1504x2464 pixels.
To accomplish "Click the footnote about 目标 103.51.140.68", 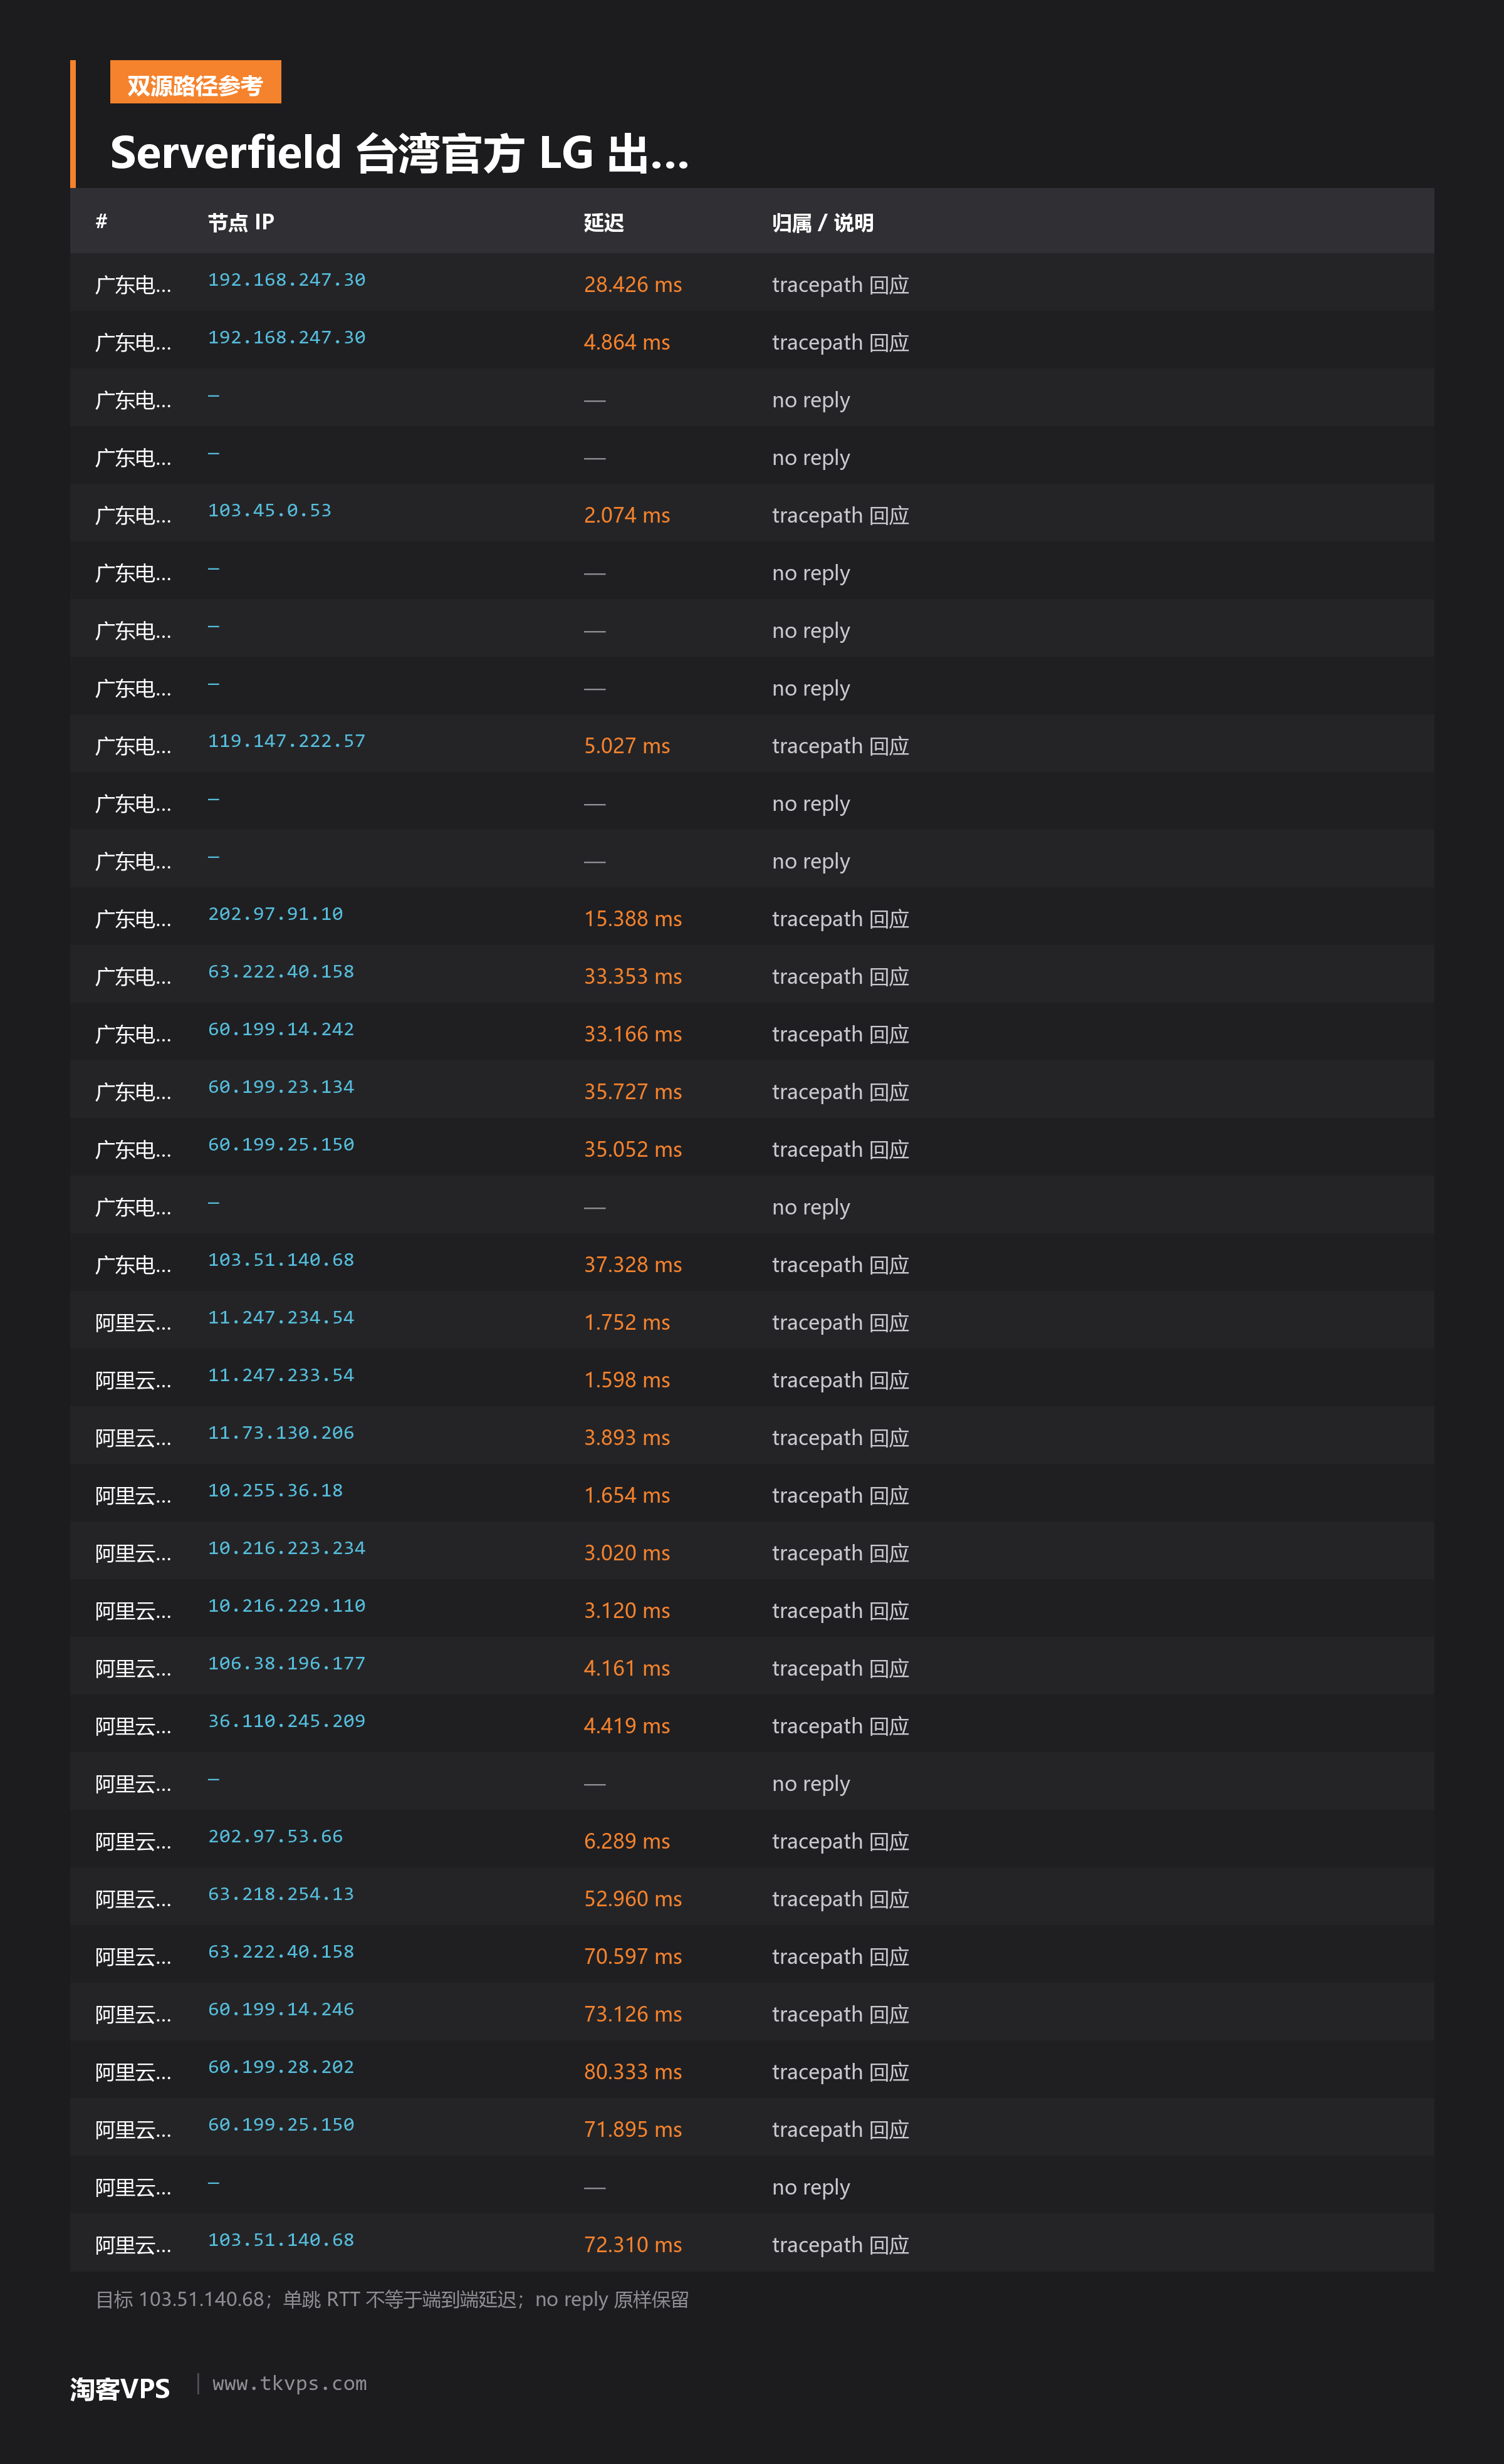I will (392, 2299).
